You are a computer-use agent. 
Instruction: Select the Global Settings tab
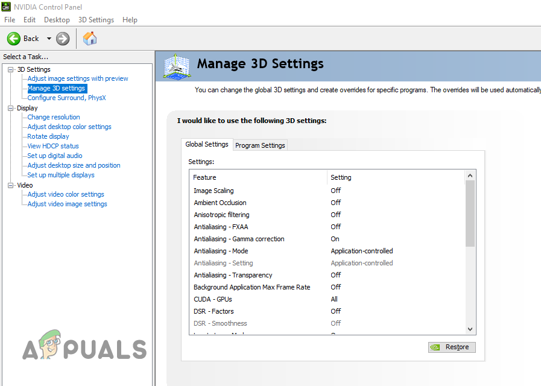[x=207, y=145]
